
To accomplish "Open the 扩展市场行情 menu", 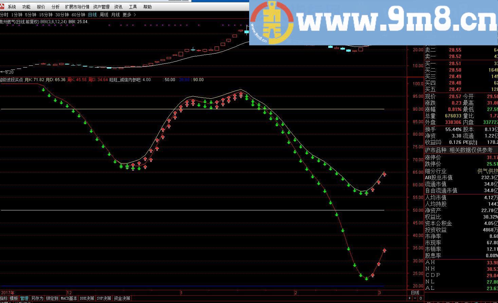I will tap(77, 7).
